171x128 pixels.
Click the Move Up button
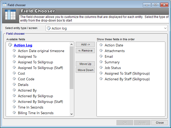(85, 64)
